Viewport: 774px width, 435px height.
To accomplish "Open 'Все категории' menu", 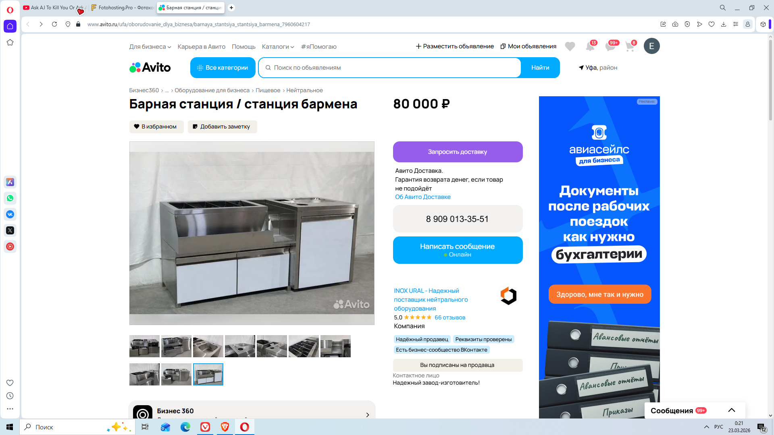I will 223,68.
